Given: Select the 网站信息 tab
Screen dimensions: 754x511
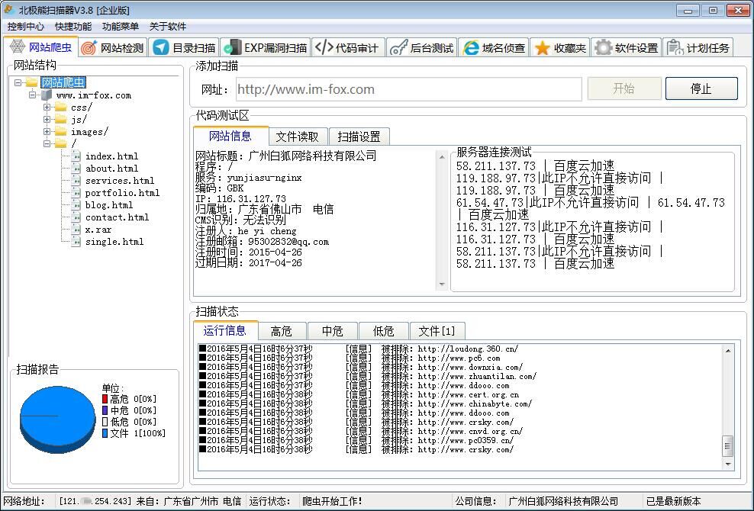Looking at the screenshot, I should coord(230,136).
